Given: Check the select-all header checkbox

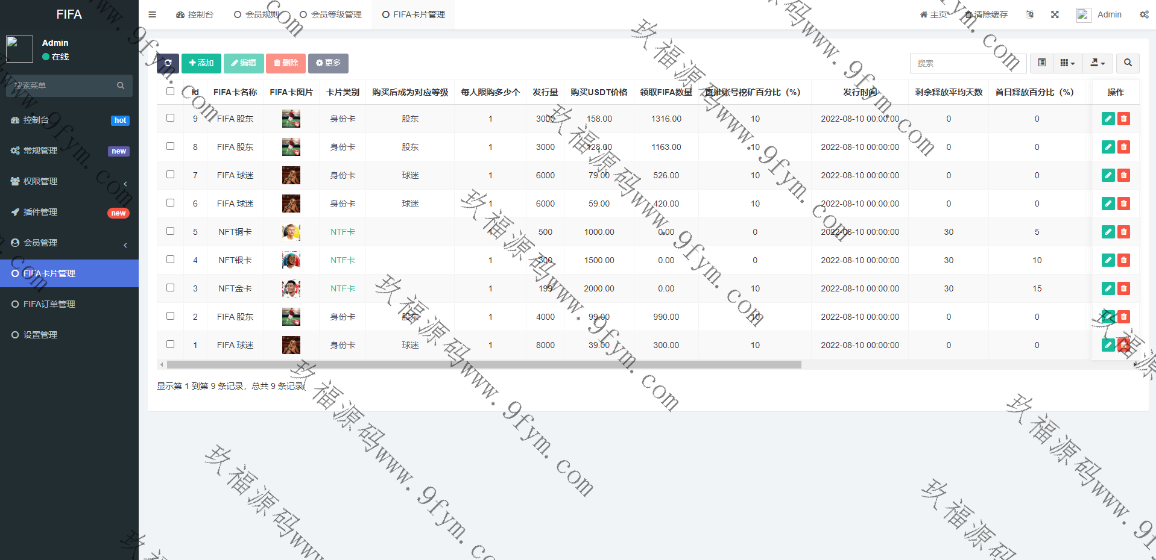Looking at the screenshot, I should click(x=170, y=92).
